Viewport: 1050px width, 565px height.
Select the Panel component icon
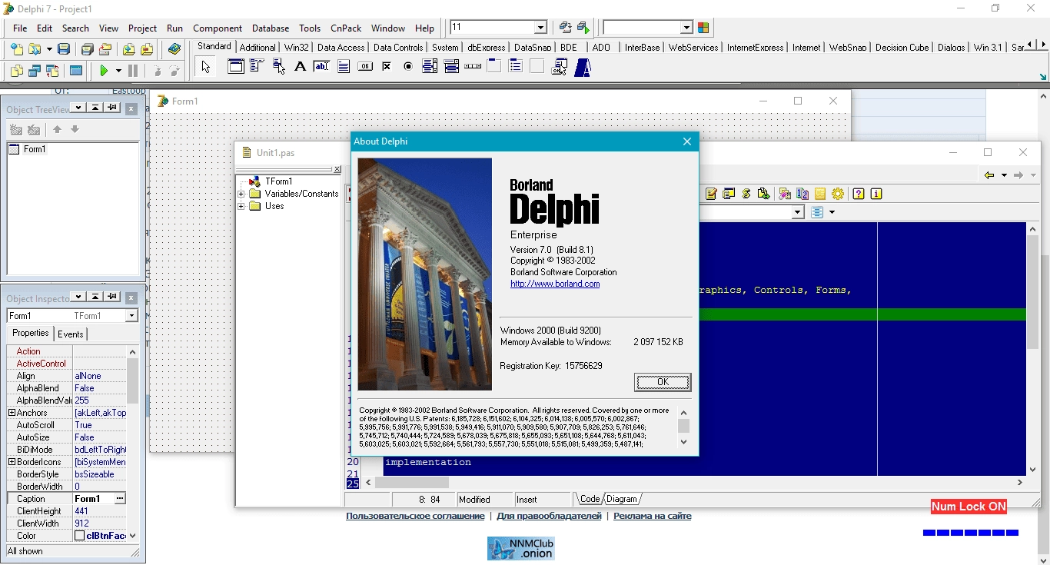click(x=537, y=67)
